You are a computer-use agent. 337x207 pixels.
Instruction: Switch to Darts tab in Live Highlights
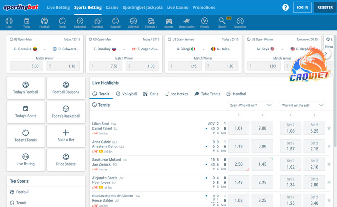pyautogui.click(x=151, y=94)
